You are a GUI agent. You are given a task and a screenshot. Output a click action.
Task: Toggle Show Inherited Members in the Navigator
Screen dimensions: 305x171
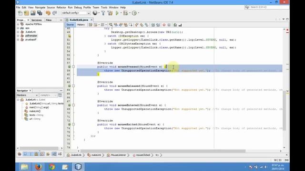pos(20,154)
